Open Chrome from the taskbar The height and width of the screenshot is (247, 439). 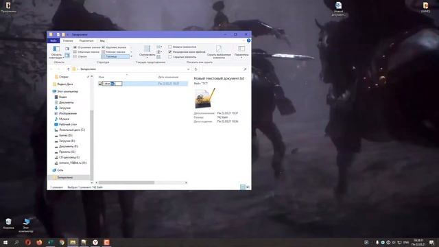tap(62, 242)
